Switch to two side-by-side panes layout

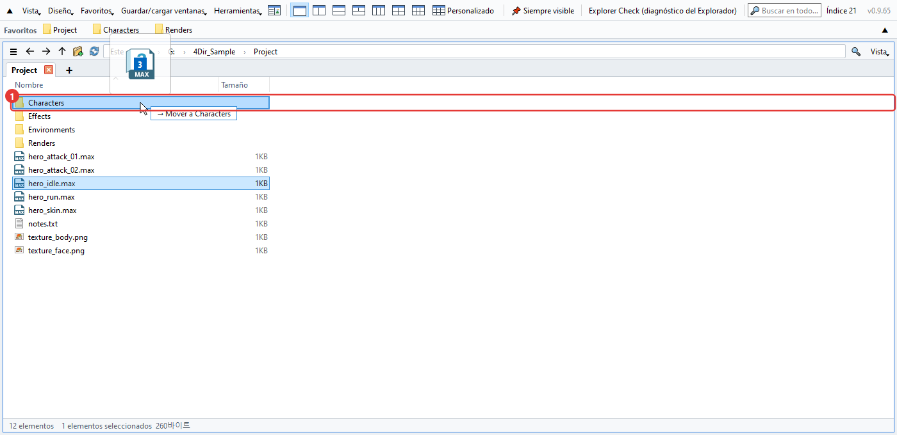pyautogui.click(x=319, y=11)
